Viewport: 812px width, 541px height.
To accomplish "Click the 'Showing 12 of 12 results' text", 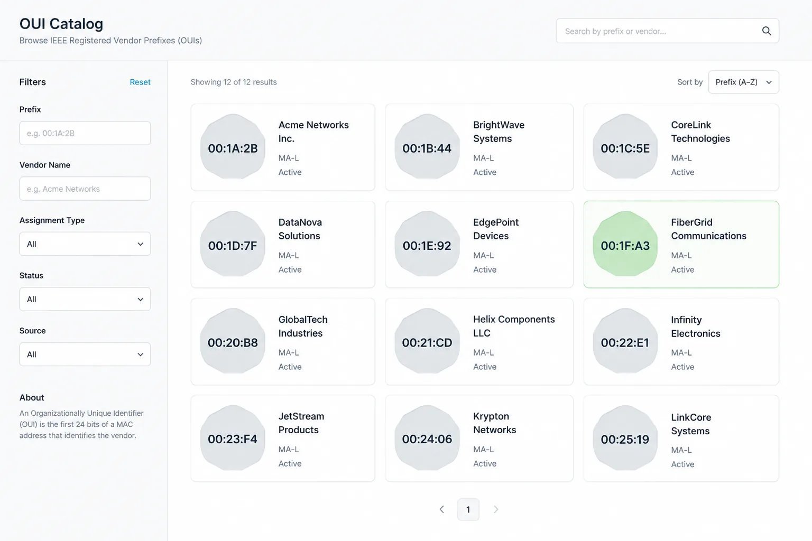I will [234, 82].
